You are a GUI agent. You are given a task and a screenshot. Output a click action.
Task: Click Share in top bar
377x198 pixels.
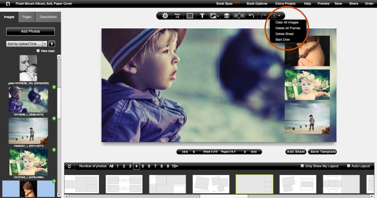[x=354, y=4]
